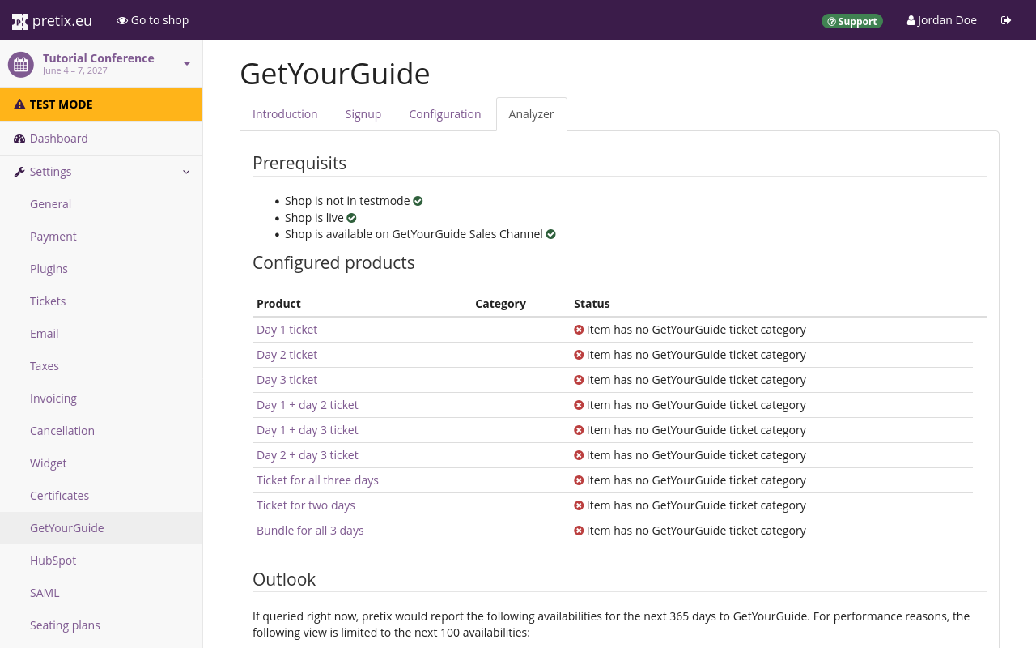
Task: Sign out using the logout arrow icon
Action: click(x=1006, y=19)
